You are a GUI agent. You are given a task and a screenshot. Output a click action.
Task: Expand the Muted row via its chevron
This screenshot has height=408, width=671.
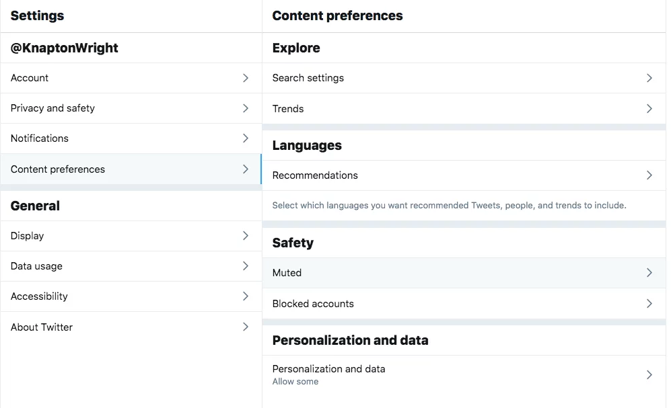tap(649, 273)
